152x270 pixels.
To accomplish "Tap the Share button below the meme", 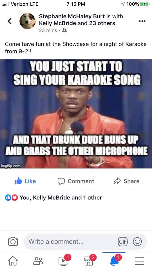I will (x=126, y=181).
